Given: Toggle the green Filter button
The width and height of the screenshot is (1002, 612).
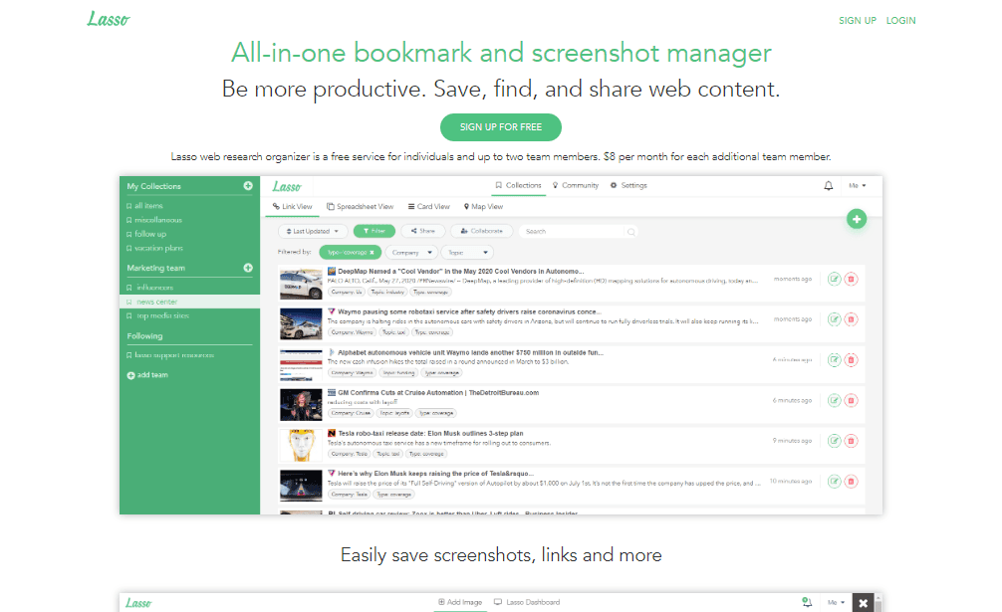Looking at the screenshot, I should (x=375, y=231).
